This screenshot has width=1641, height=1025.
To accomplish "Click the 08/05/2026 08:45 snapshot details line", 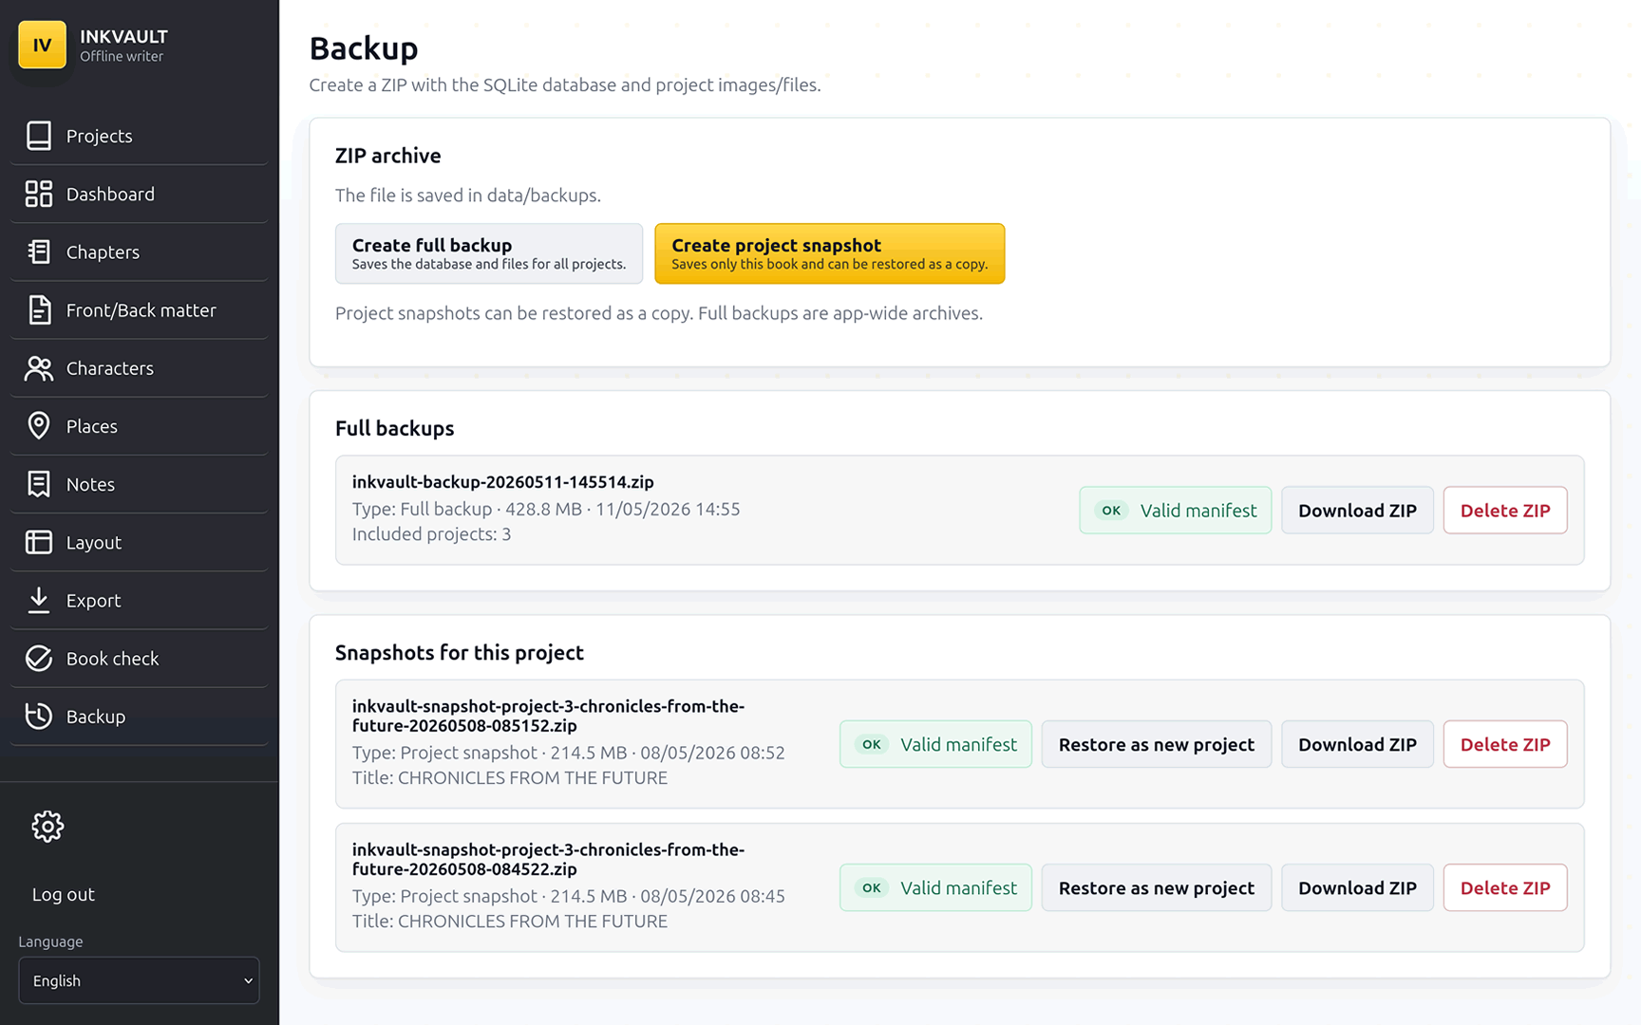I will coord(568,896).
